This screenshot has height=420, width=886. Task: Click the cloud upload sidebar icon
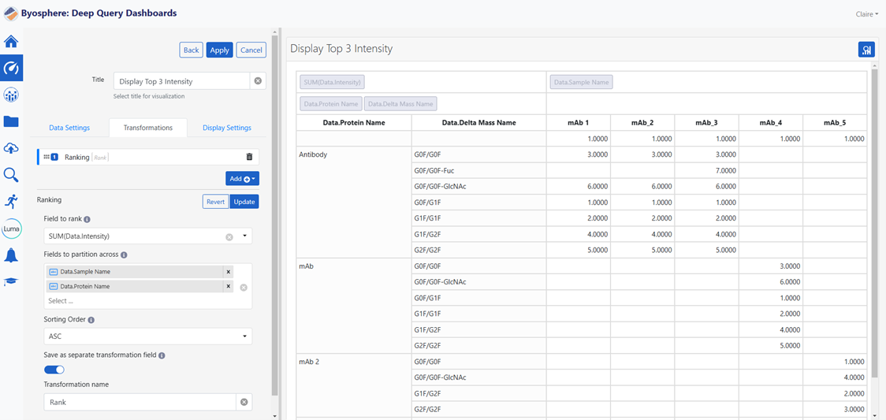pos(11,148)
